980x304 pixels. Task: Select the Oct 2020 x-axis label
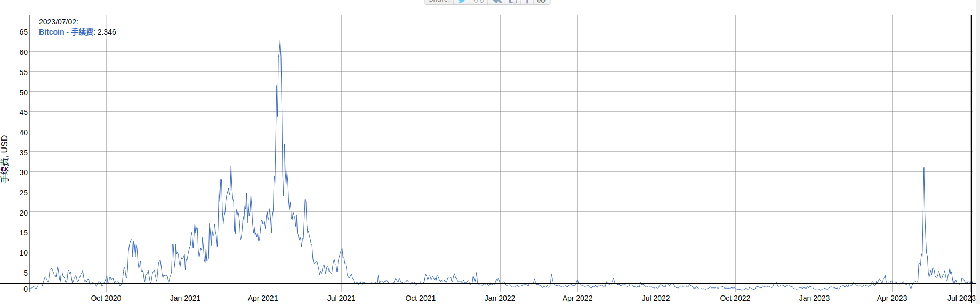tap(106, 298)
